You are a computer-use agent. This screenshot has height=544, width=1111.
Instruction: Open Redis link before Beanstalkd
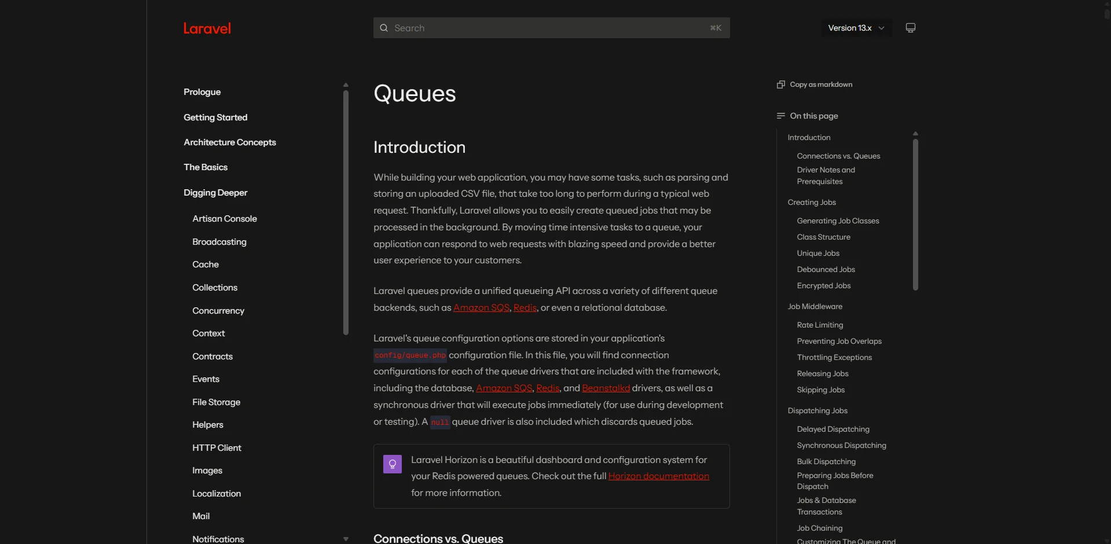tap(548, 388)
